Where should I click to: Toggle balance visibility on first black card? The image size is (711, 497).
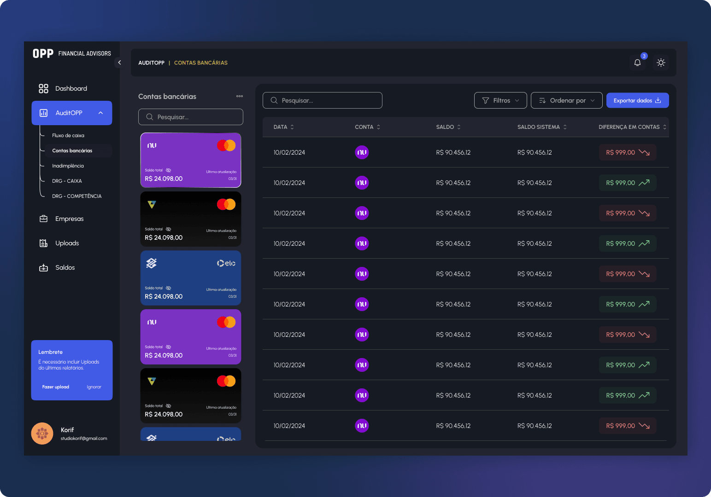click(168, 229)
